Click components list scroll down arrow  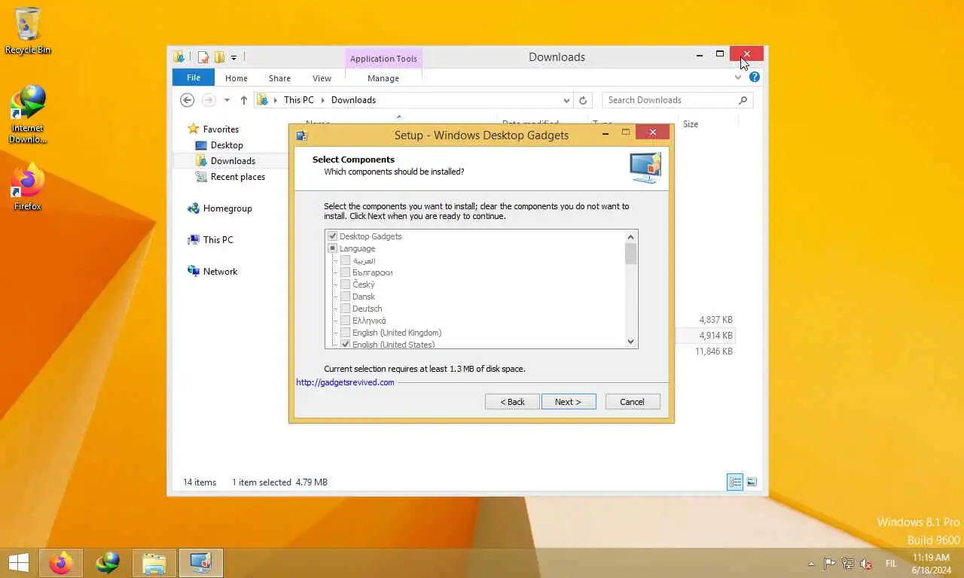pos(631,342)
